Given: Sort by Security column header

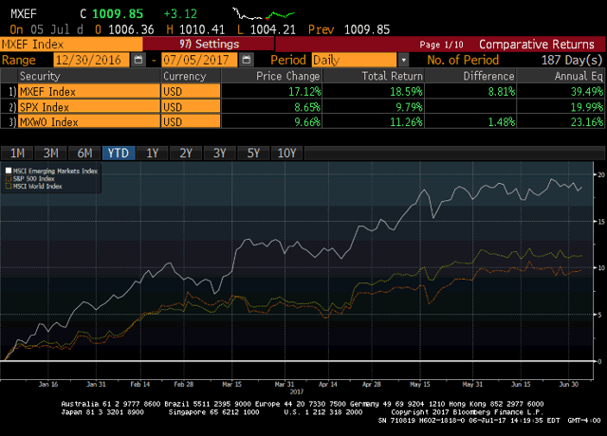Looking at the screenshot, I should point(89,76).
